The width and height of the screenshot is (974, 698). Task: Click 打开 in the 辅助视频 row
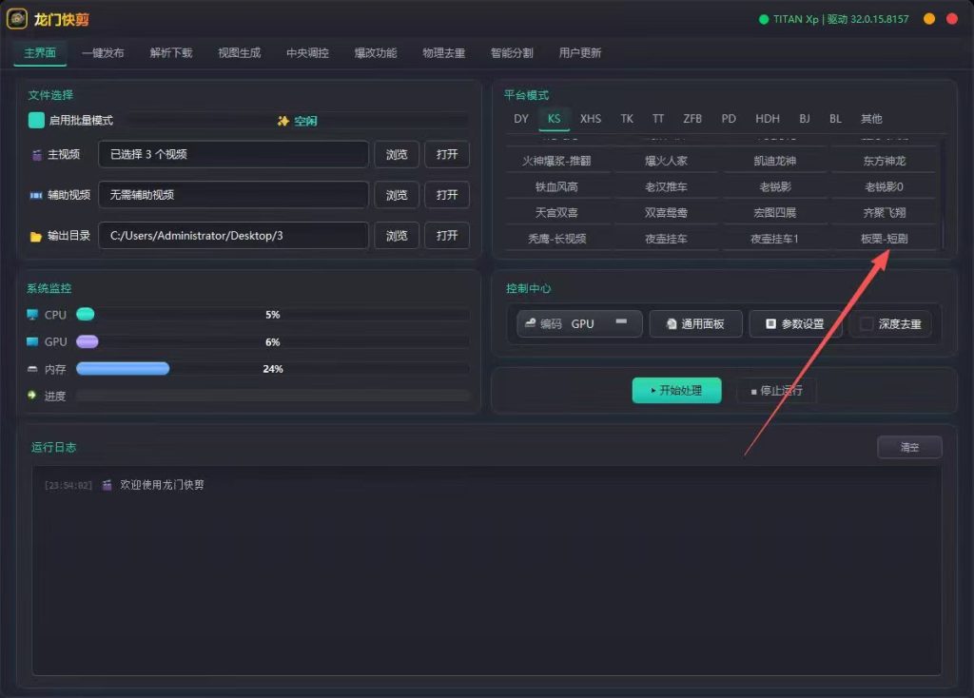(x=447, y=195)
